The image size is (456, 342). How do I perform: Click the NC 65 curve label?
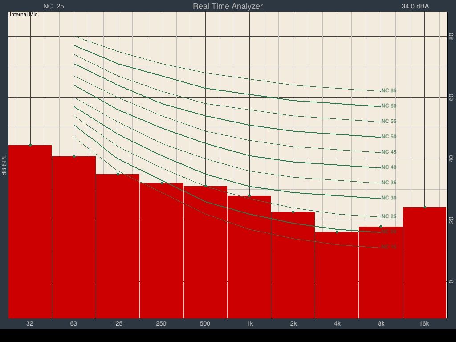tap(389, 90)
